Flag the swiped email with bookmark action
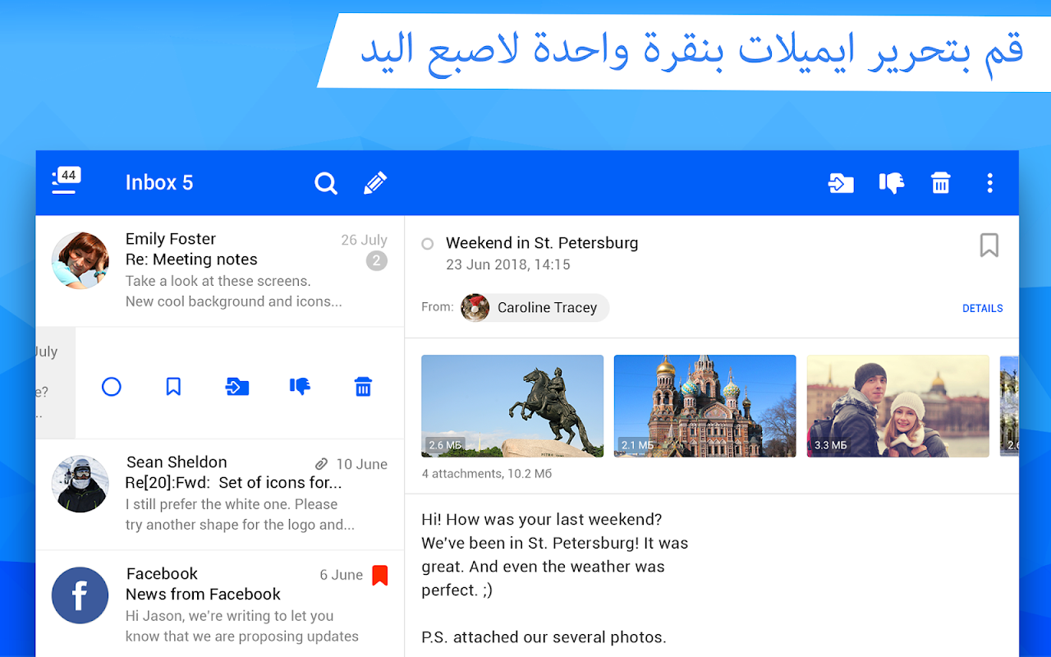Screen dimensions: 1051x657 tap(173, 386)
